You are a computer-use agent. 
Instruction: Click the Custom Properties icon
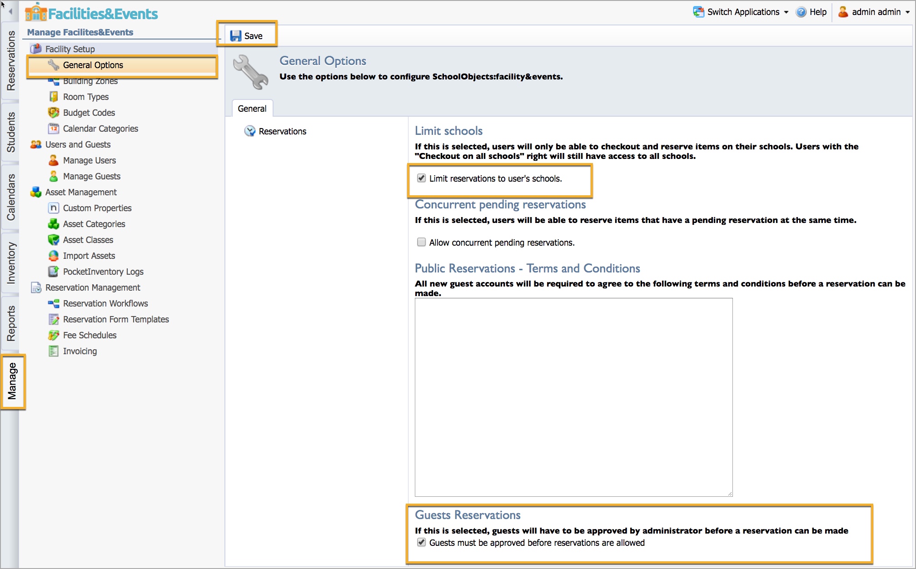[x=54, y=208]
